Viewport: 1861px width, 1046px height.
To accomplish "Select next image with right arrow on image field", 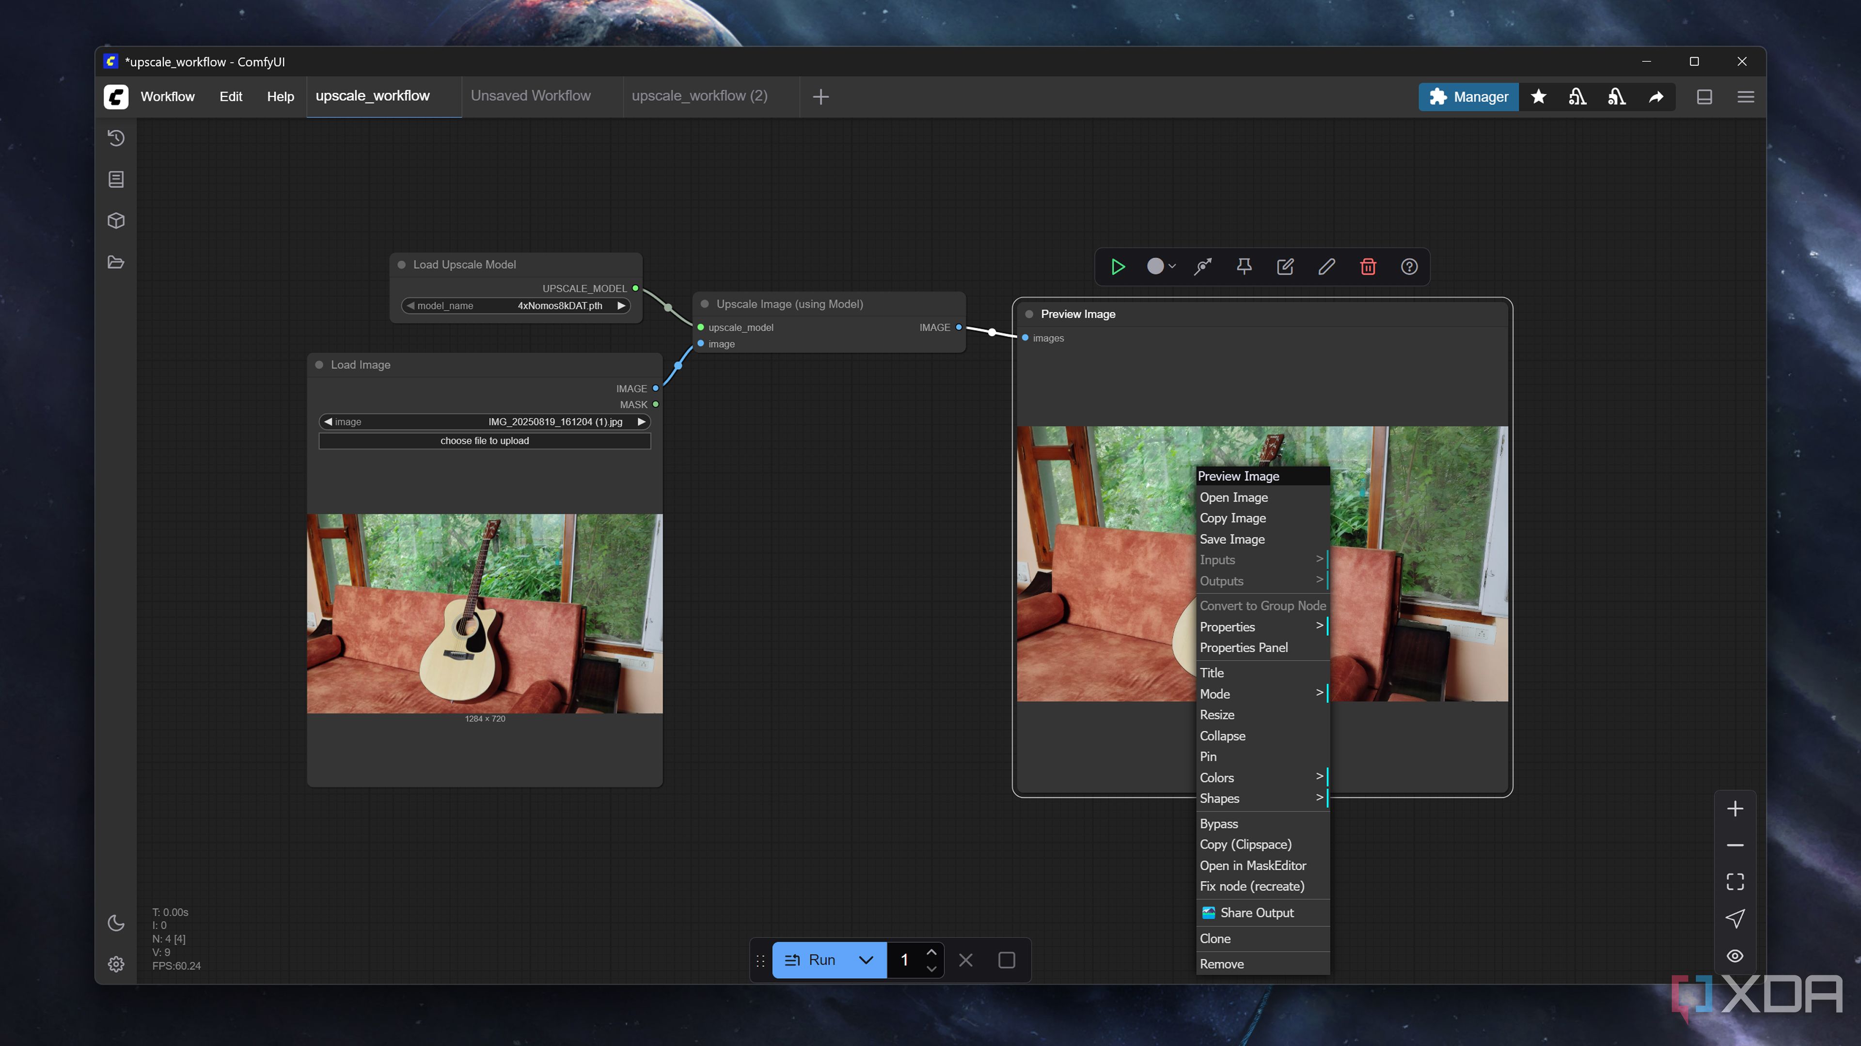I will point(642,422).
